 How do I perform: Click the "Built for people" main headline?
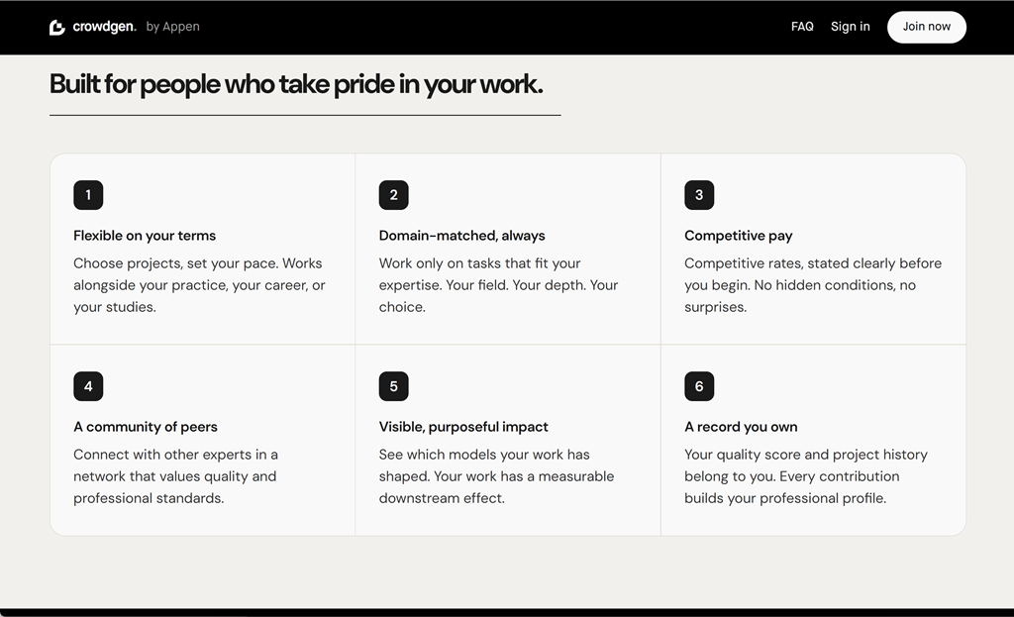(296, 84)
